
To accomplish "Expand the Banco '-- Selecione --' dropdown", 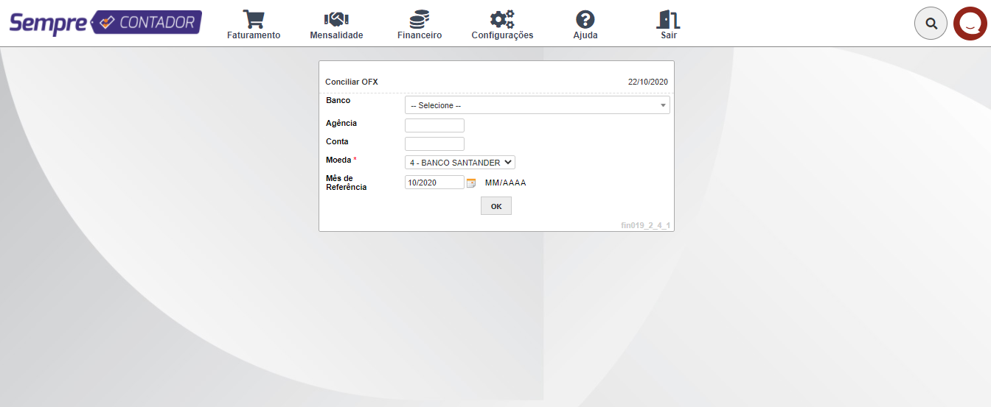I will point(537,105).
